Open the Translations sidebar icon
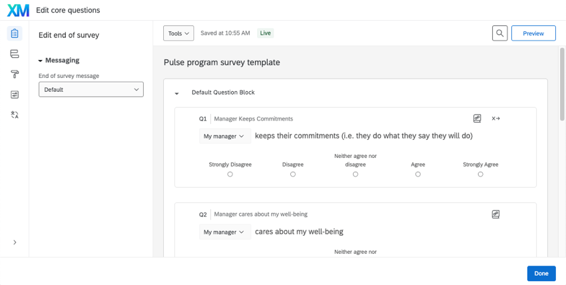Screen dimensions: 566x285 point(15,115)
